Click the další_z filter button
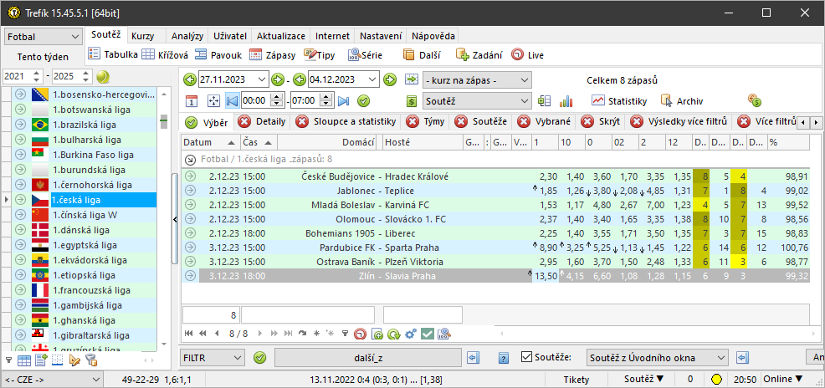This screenshot has width=825, height=388. point(368,358)
